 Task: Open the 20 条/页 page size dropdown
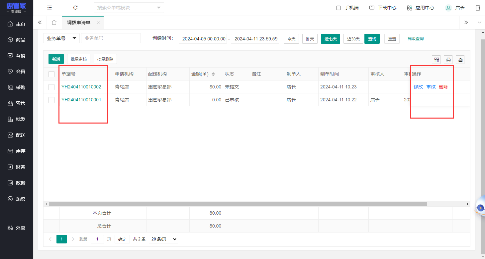(x=163, y=239)
